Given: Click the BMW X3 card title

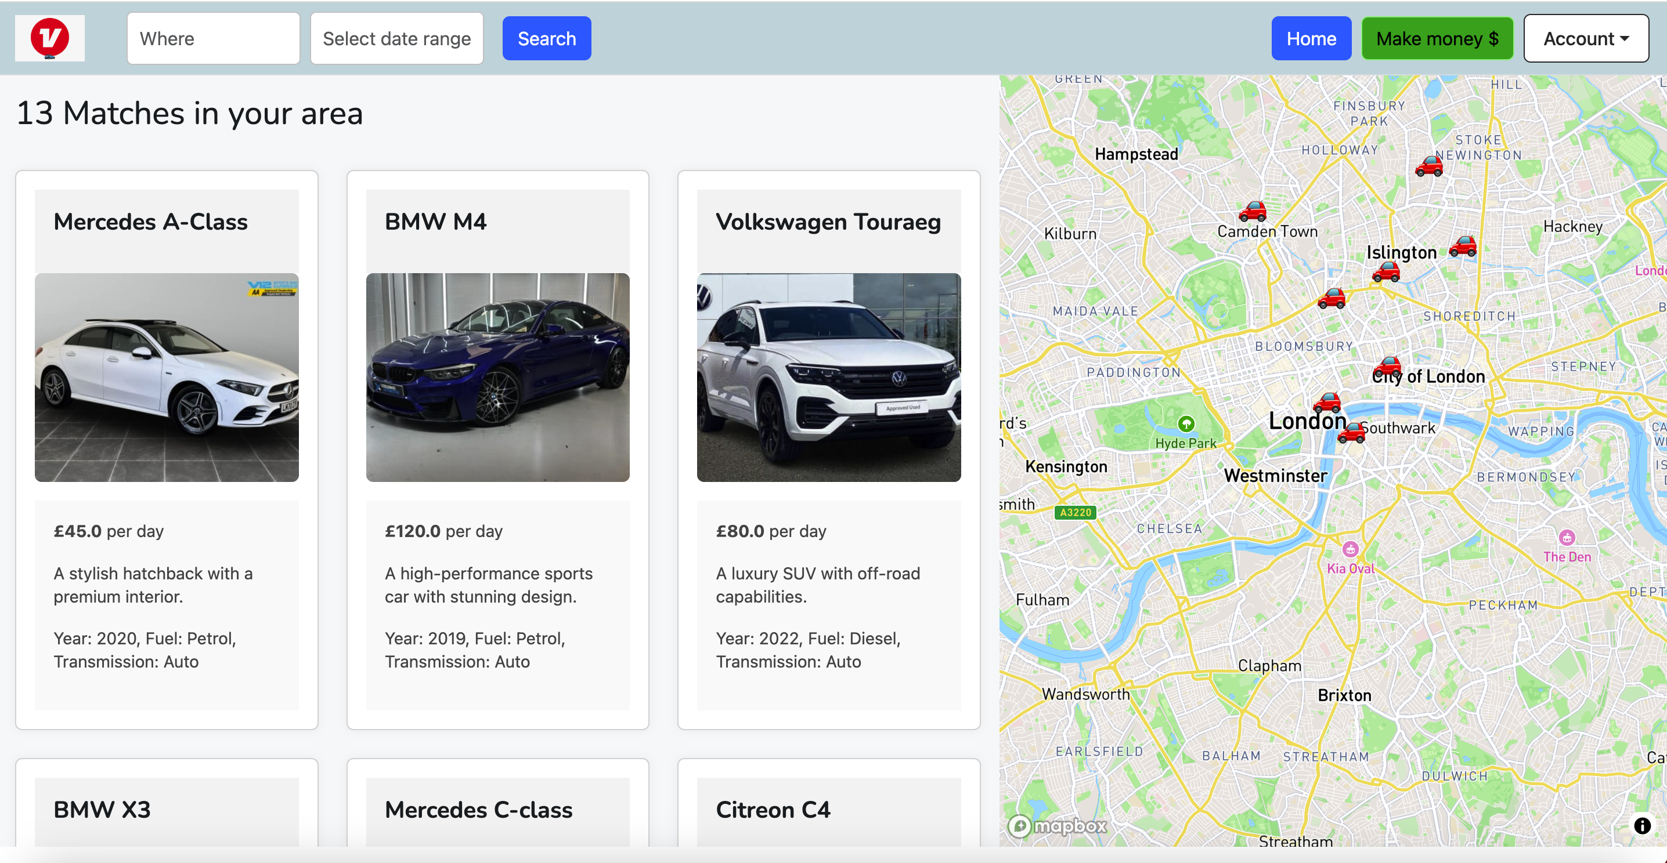Looking at the screenshot, I should coord(102,809).
